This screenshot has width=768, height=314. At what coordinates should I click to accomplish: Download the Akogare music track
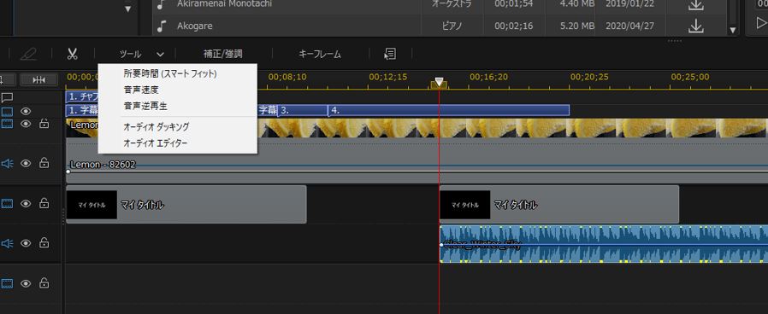tap(695, 26)
